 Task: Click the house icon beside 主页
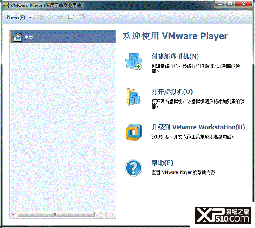click(17, 37)
